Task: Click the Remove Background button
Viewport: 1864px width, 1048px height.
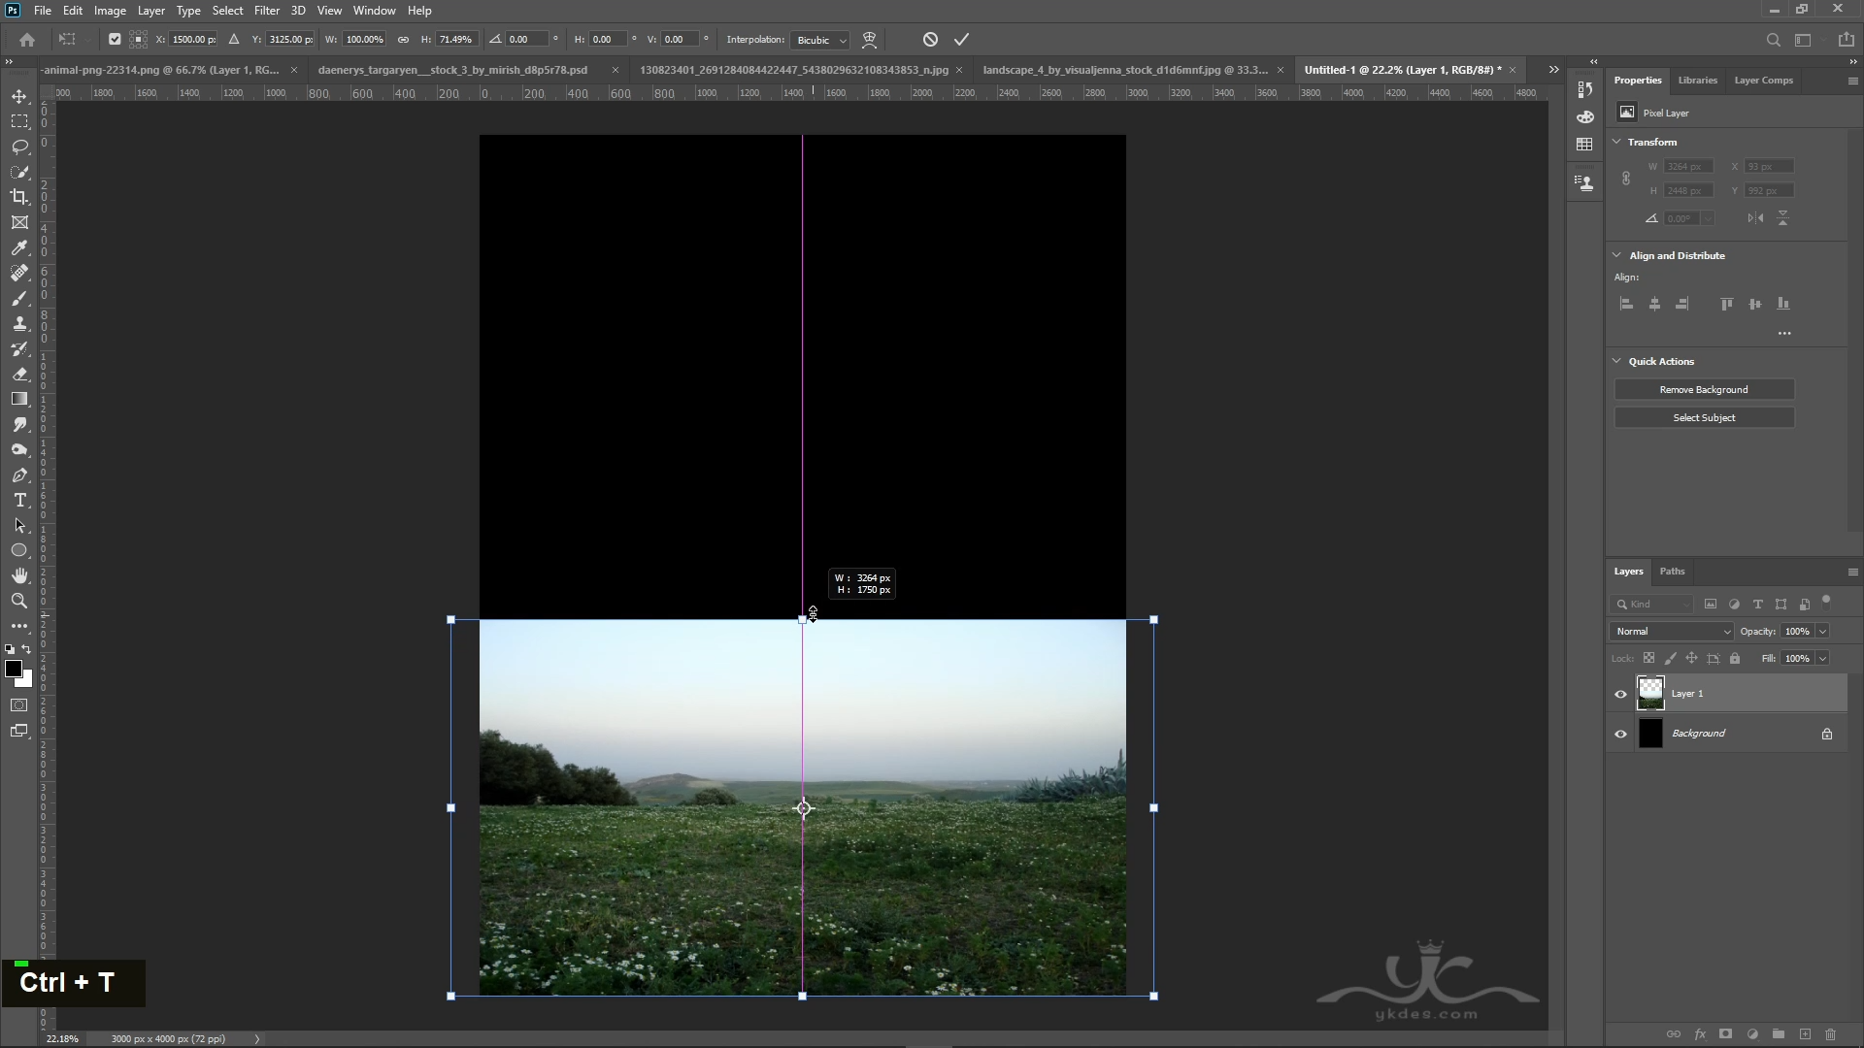Action: tap(1704, 390)
